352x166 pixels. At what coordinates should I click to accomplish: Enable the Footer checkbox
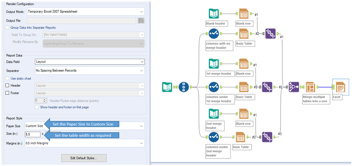click(x=7, y=93)
